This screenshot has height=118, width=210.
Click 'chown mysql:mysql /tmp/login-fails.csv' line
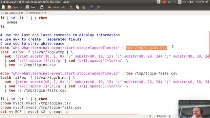coord(41,108)
